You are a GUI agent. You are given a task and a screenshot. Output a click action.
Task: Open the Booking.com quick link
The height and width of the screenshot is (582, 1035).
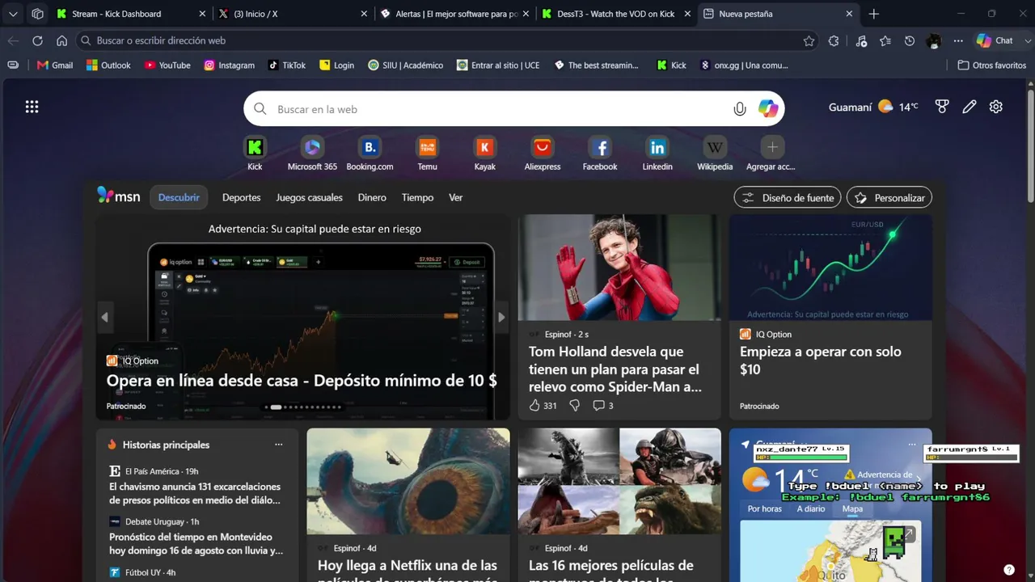370,154
